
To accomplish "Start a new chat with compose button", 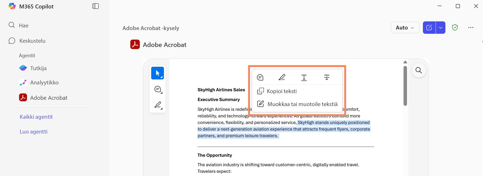I will pos(429,27).
